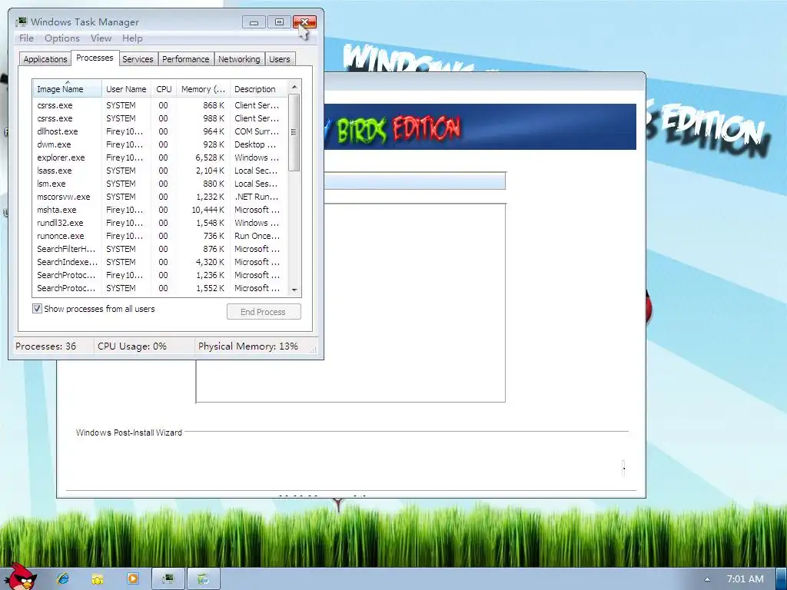The width and height of the screenshot is (787, 590).
Task: Sort by Description column header
Action: pyautogui.click(x=258, y=89)
